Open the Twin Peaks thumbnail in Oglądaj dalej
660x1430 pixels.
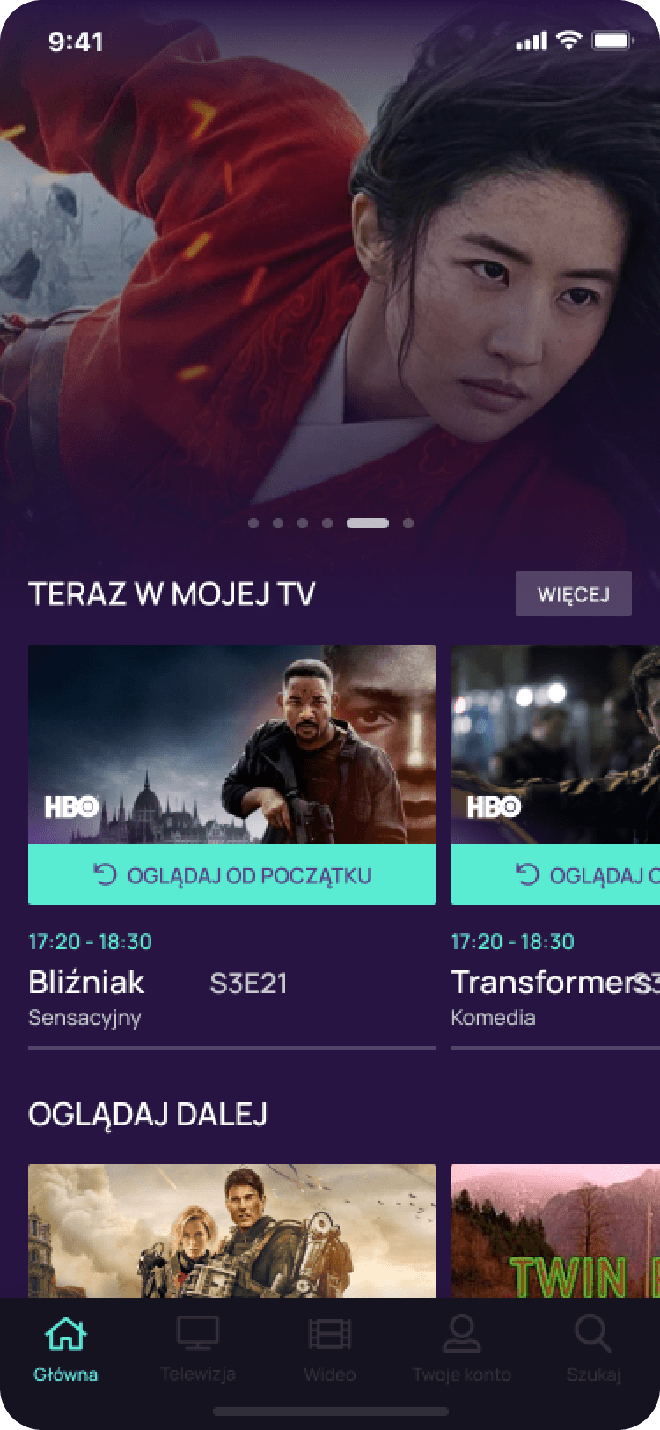click(x=555, y=1231)
